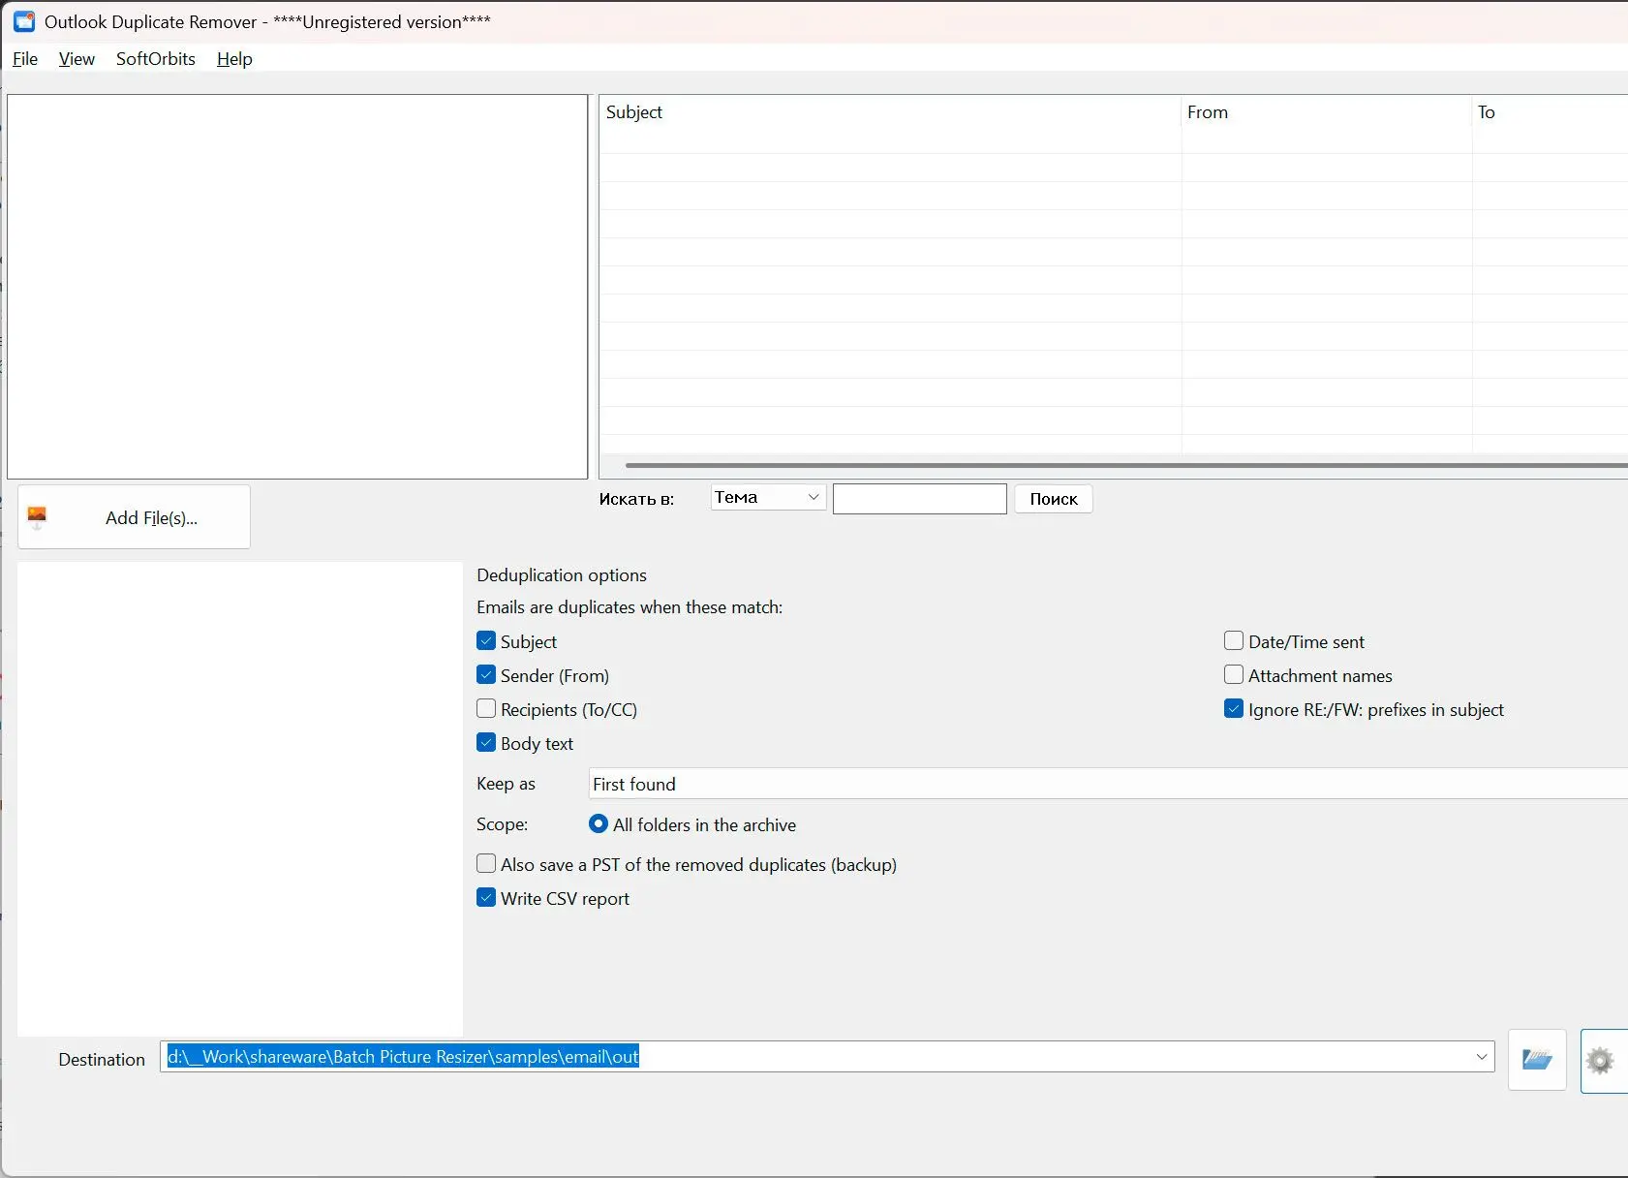Click the Subject column header

tap(890, 112)
